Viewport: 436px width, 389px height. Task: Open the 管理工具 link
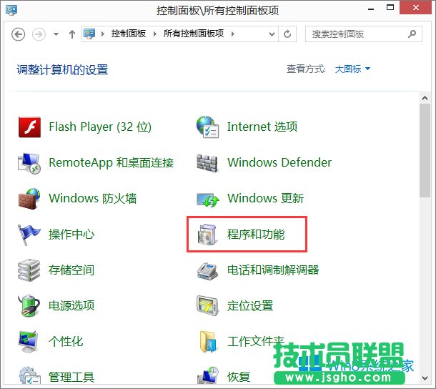tap(71, 377)
